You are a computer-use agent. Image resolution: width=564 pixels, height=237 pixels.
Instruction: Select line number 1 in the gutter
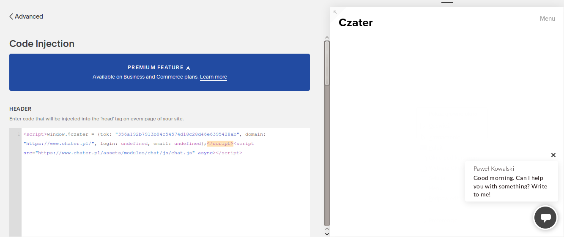(18, 134)
